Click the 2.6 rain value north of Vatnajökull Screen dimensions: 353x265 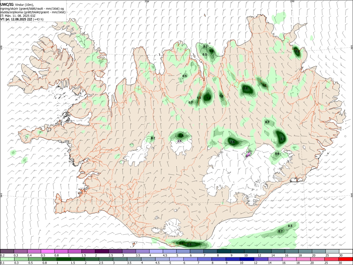pyautogui.click(x=232, y=142)
